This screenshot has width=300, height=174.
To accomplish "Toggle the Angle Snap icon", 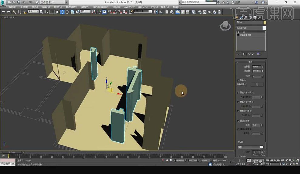I will click(115, 12).
